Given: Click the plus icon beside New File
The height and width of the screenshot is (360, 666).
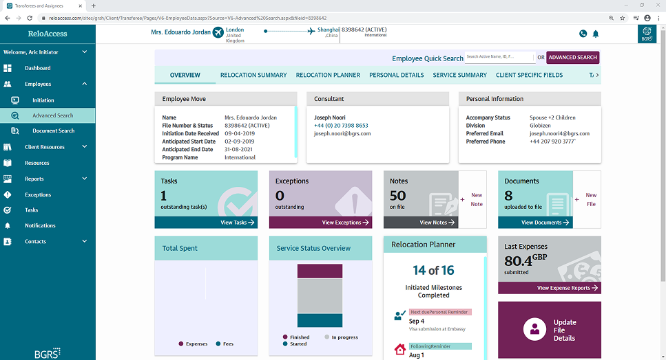Looking at the screenshot, I should pyautogui.click(x=576, y=199).
